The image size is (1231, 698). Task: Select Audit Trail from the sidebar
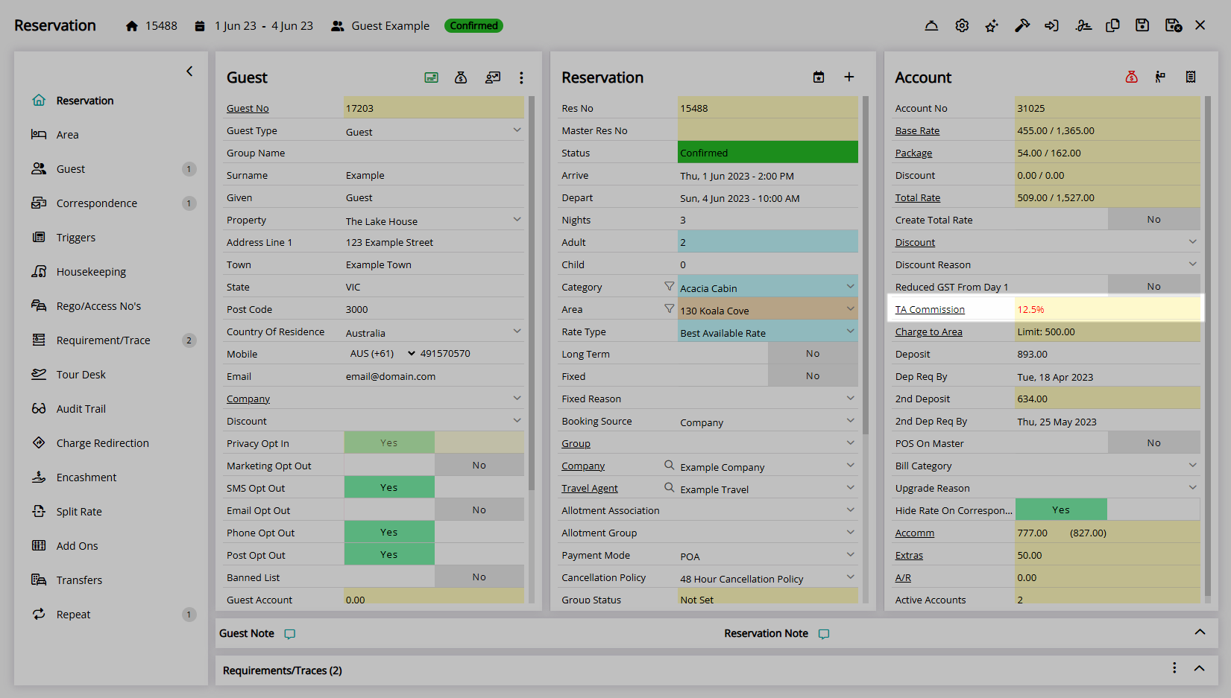(81, 409)
